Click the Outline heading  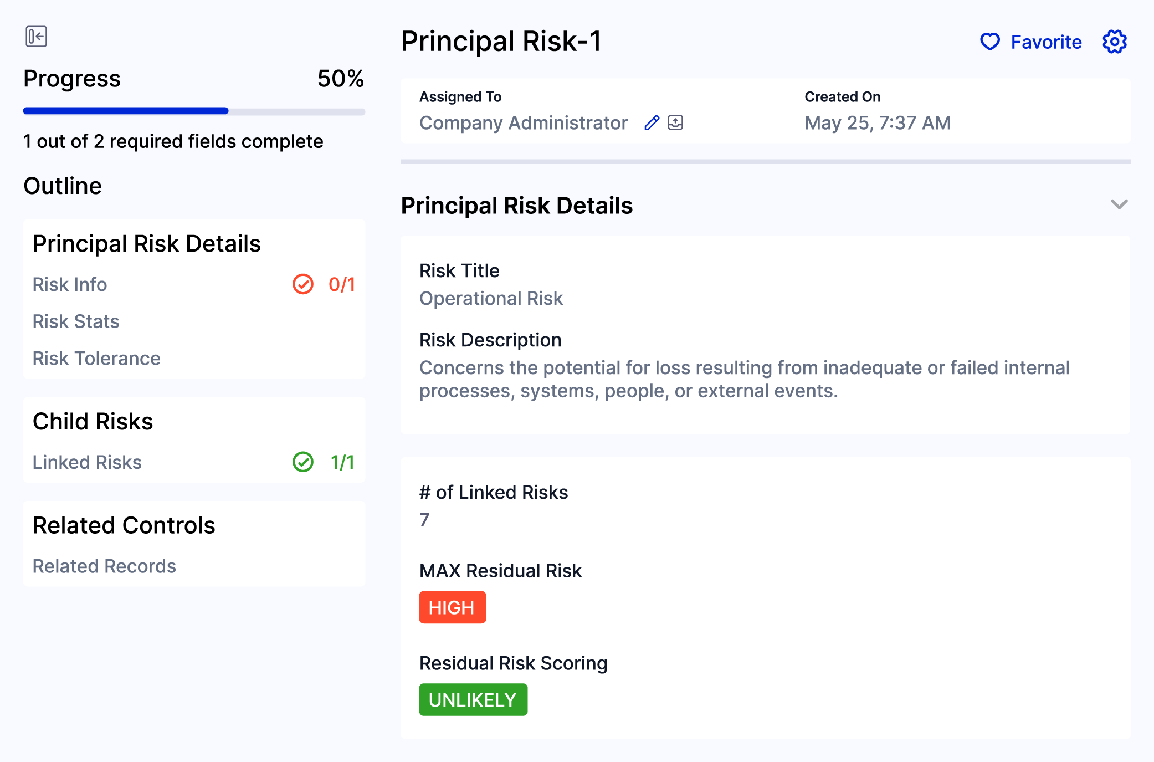tap(63, 186)
